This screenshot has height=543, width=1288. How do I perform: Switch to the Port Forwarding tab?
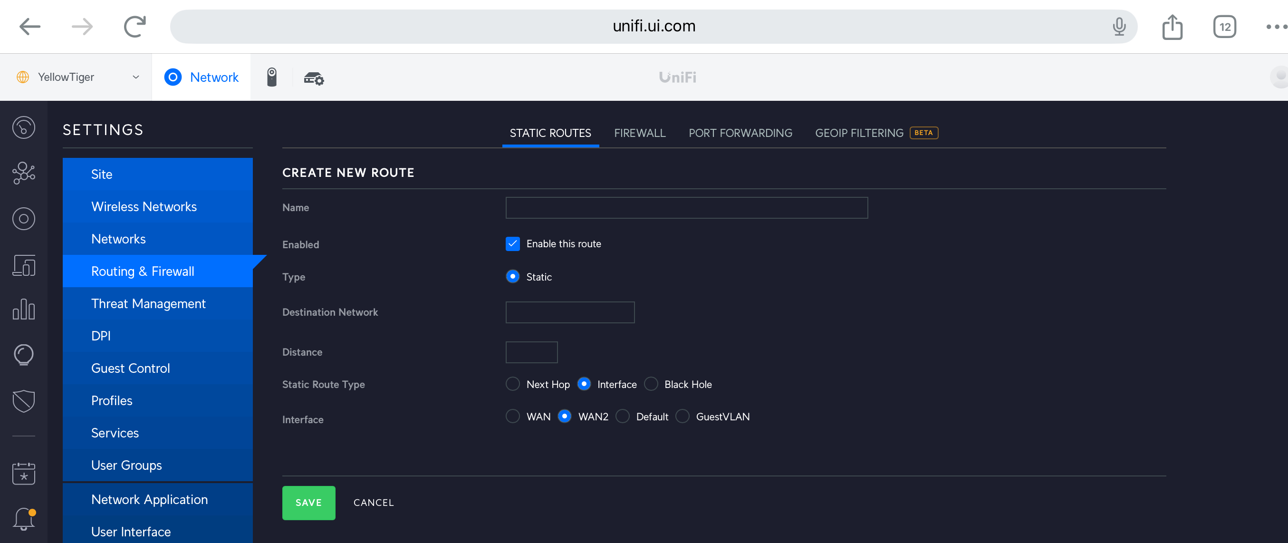tap(740, 133)
